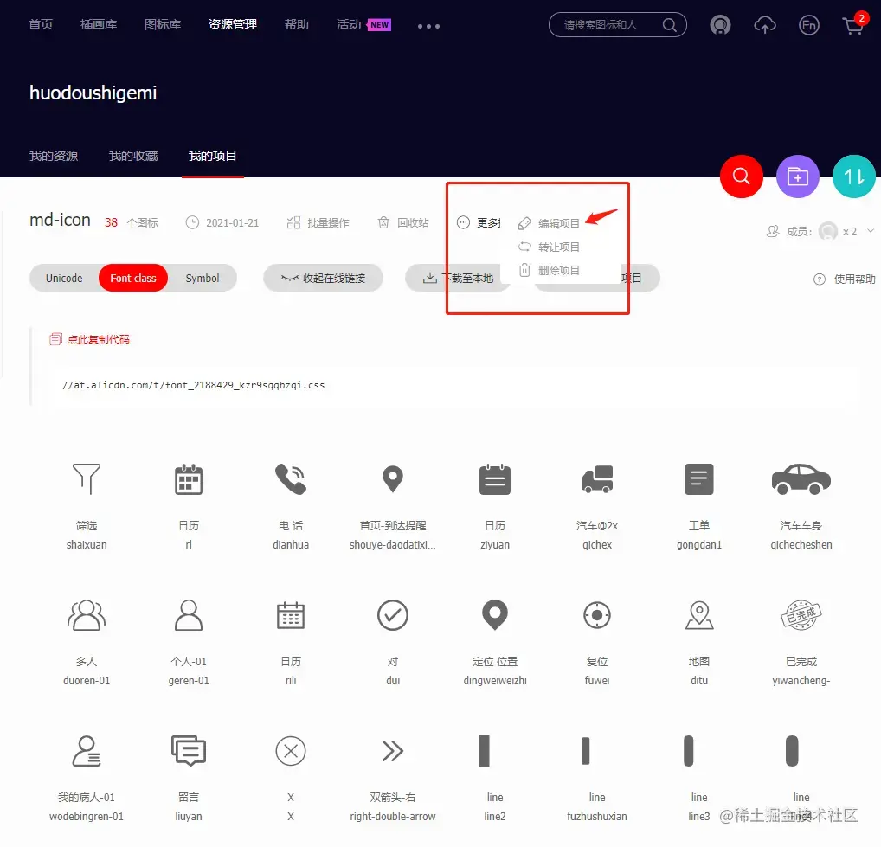Select the shaixuan filter icon

coord(87,479)
